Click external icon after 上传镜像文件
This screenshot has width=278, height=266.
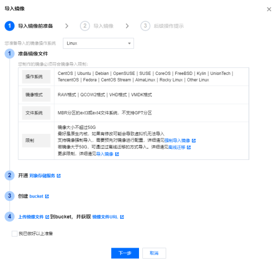point(47,217)
